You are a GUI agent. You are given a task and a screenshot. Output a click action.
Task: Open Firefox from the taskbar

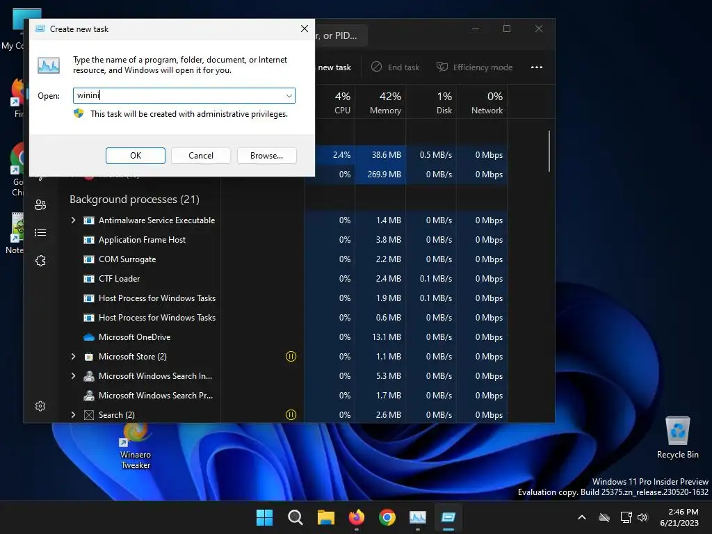pyautogui.click(x=357, y=517)
